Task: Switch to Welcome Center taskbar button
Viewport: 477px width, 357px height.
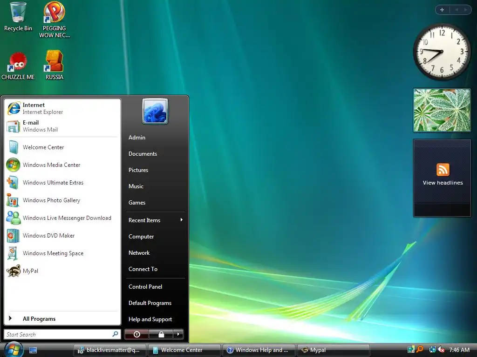Action: pyautogui.click(x=184, y=350)
